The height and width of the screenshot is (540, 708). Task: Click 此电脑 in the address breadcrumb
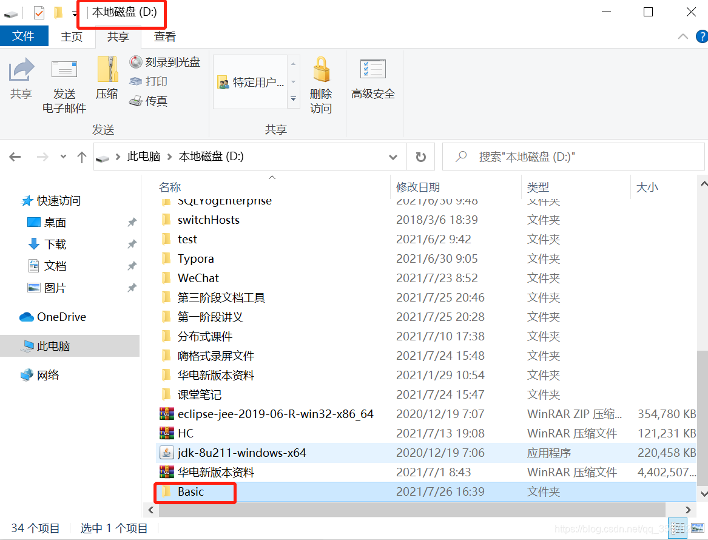point(144,156)
